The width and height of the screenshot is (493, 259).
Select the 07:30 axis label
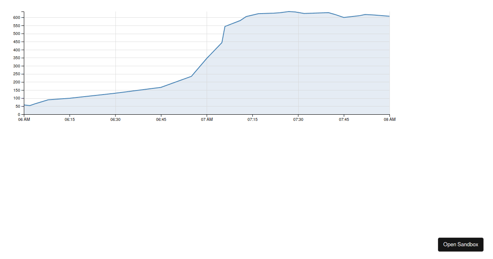pos(298,120)
